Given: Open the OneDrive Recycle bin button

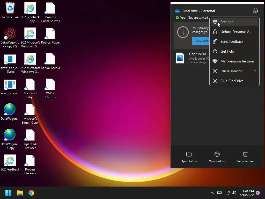Looking at the screenshot, I should click(245, 157).
